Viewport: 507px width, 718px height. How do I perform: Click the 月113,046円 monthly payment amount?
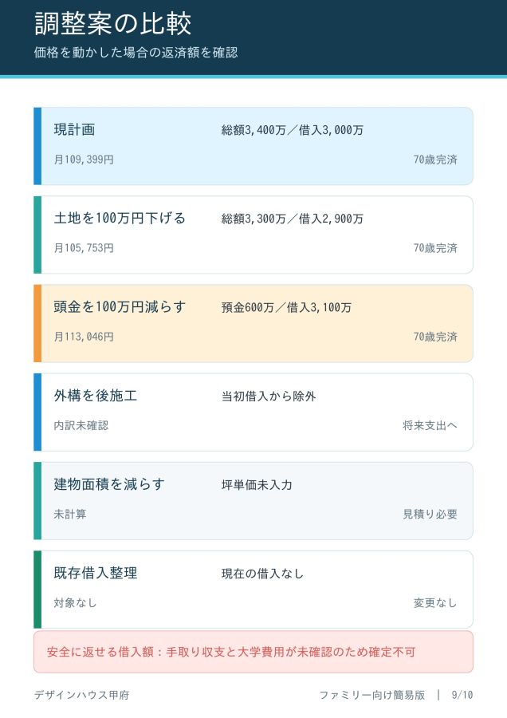(84, 337)
